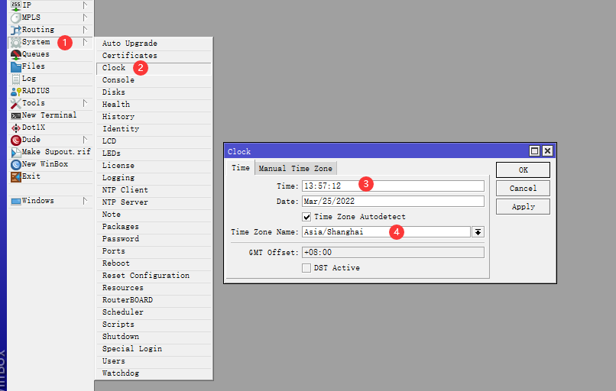
Task: Expand the Routing submenu arrow
Action: [85, 30]
